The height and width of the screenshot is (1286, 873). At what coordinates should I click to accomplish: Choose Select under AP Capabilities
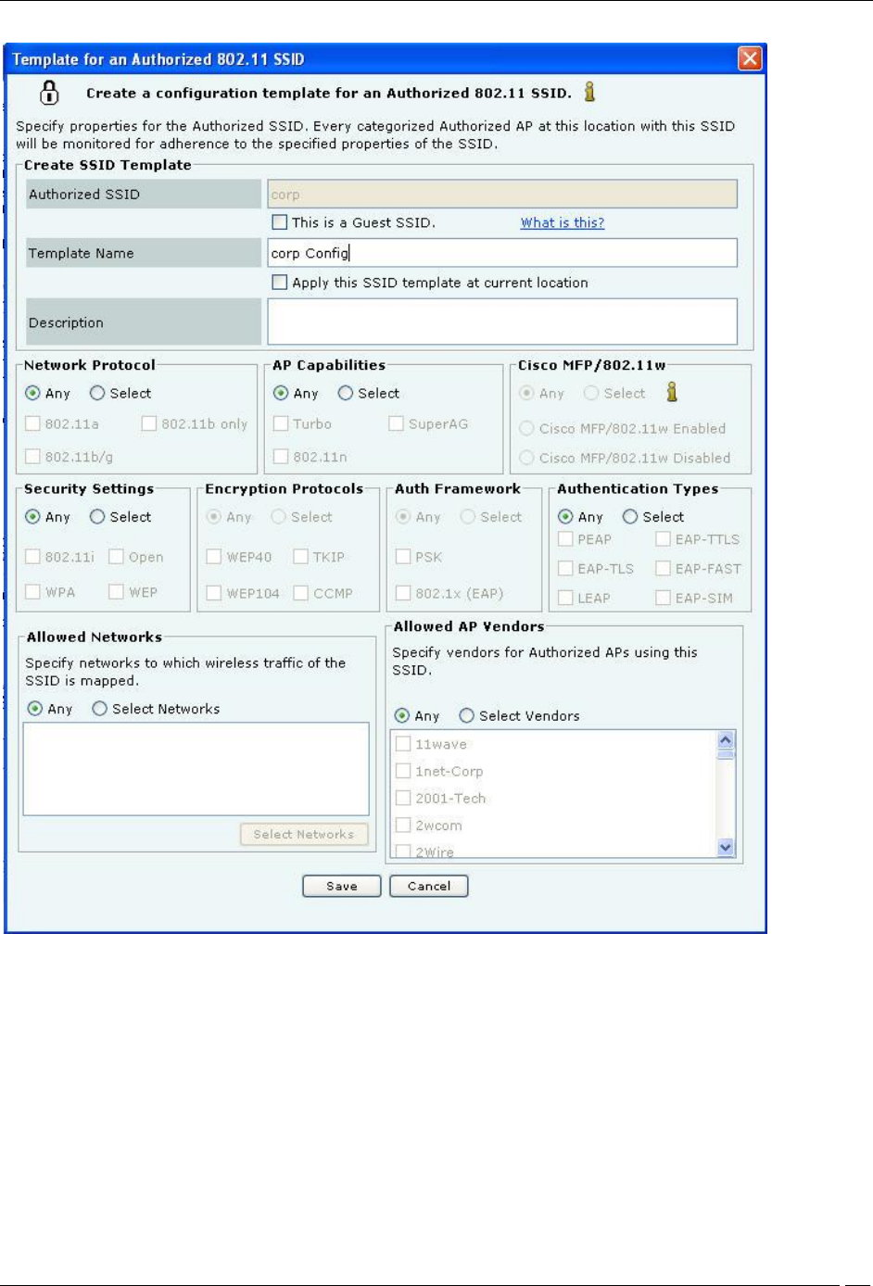coord(346,393)
